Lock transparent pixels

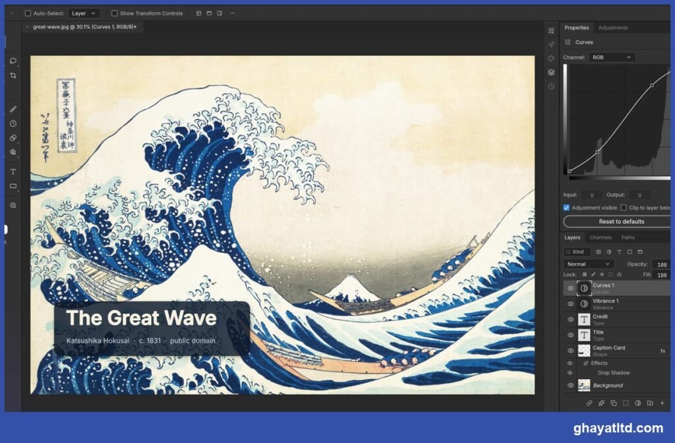(x=585, y=274)
